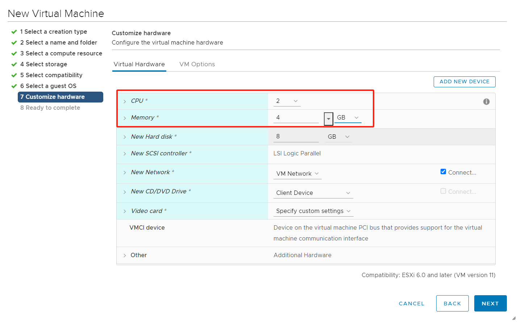Expand the New SCSI controller row
This screenshot has height=322, width=517.
click(125, 154)
